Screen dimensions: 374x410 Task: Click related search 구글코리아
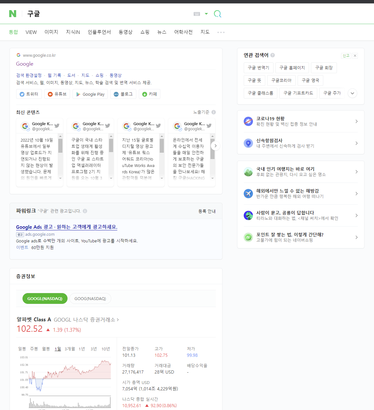point(281,80)
